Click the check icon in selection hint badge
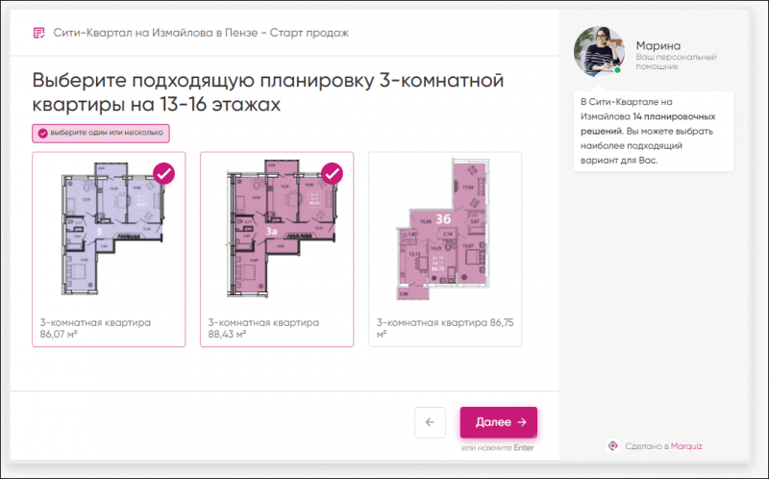 point(41,134)
